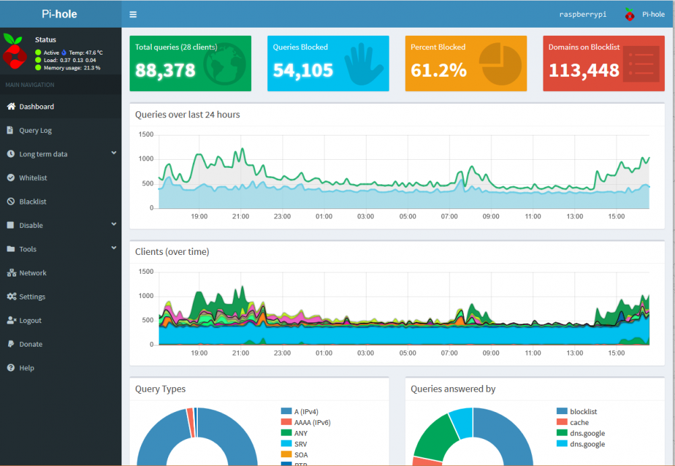Select the Help link
The height and width of the screenshot is (466, 675).
[x=61, y=368]
